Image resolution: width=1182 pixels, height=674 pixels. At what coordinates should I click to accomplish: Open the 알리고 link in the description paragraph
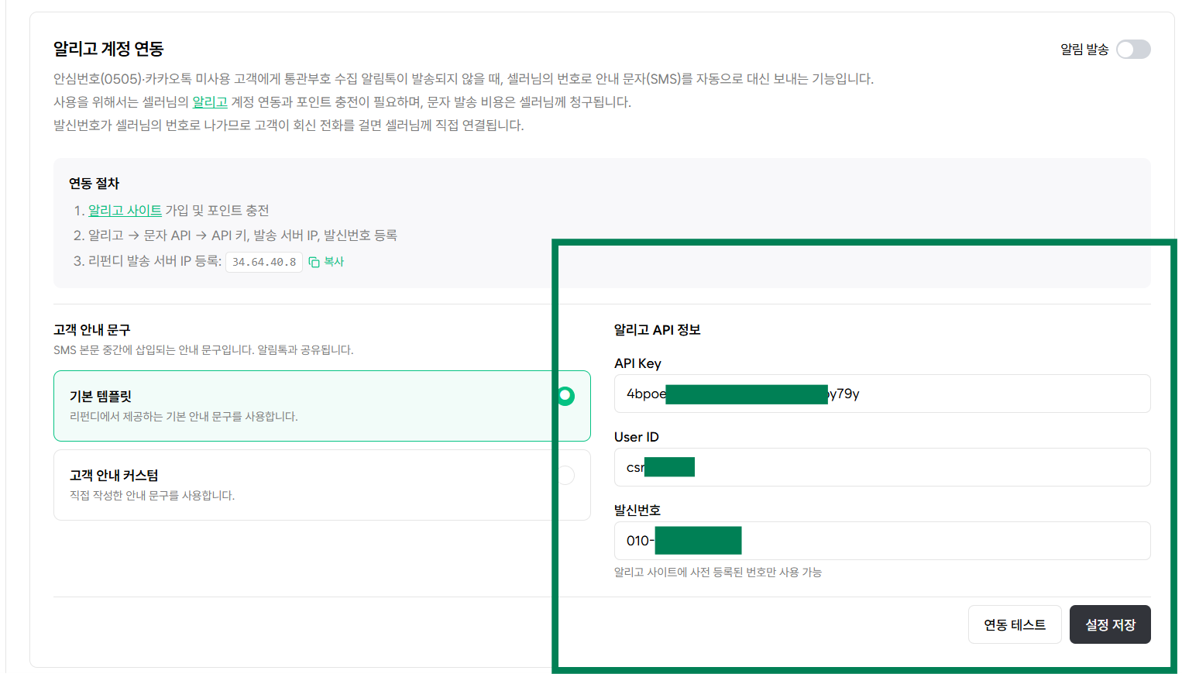(x=210, y=102)
